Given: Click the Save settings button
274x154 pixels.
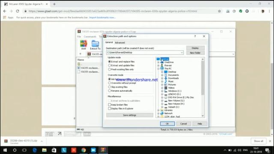Looking at the screenshot, I should [x=129, y=115].
